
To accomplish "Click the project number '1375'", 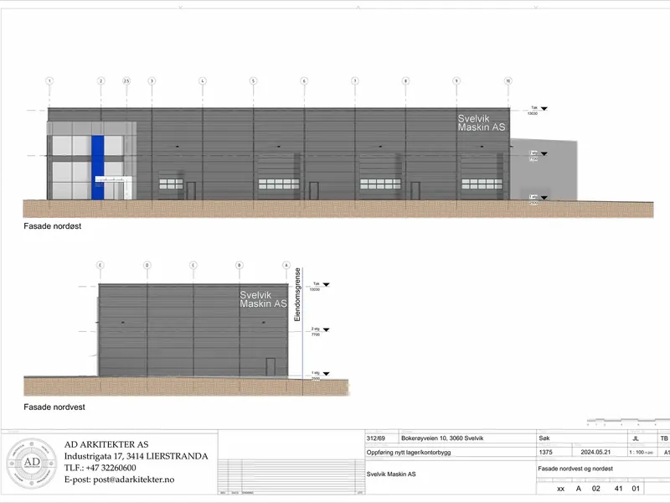I will 546,452.
